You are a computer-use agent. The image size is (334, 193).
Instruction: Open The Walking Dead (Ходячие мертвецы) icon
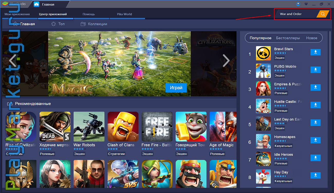pyautogui.click(x=55, y=127)
